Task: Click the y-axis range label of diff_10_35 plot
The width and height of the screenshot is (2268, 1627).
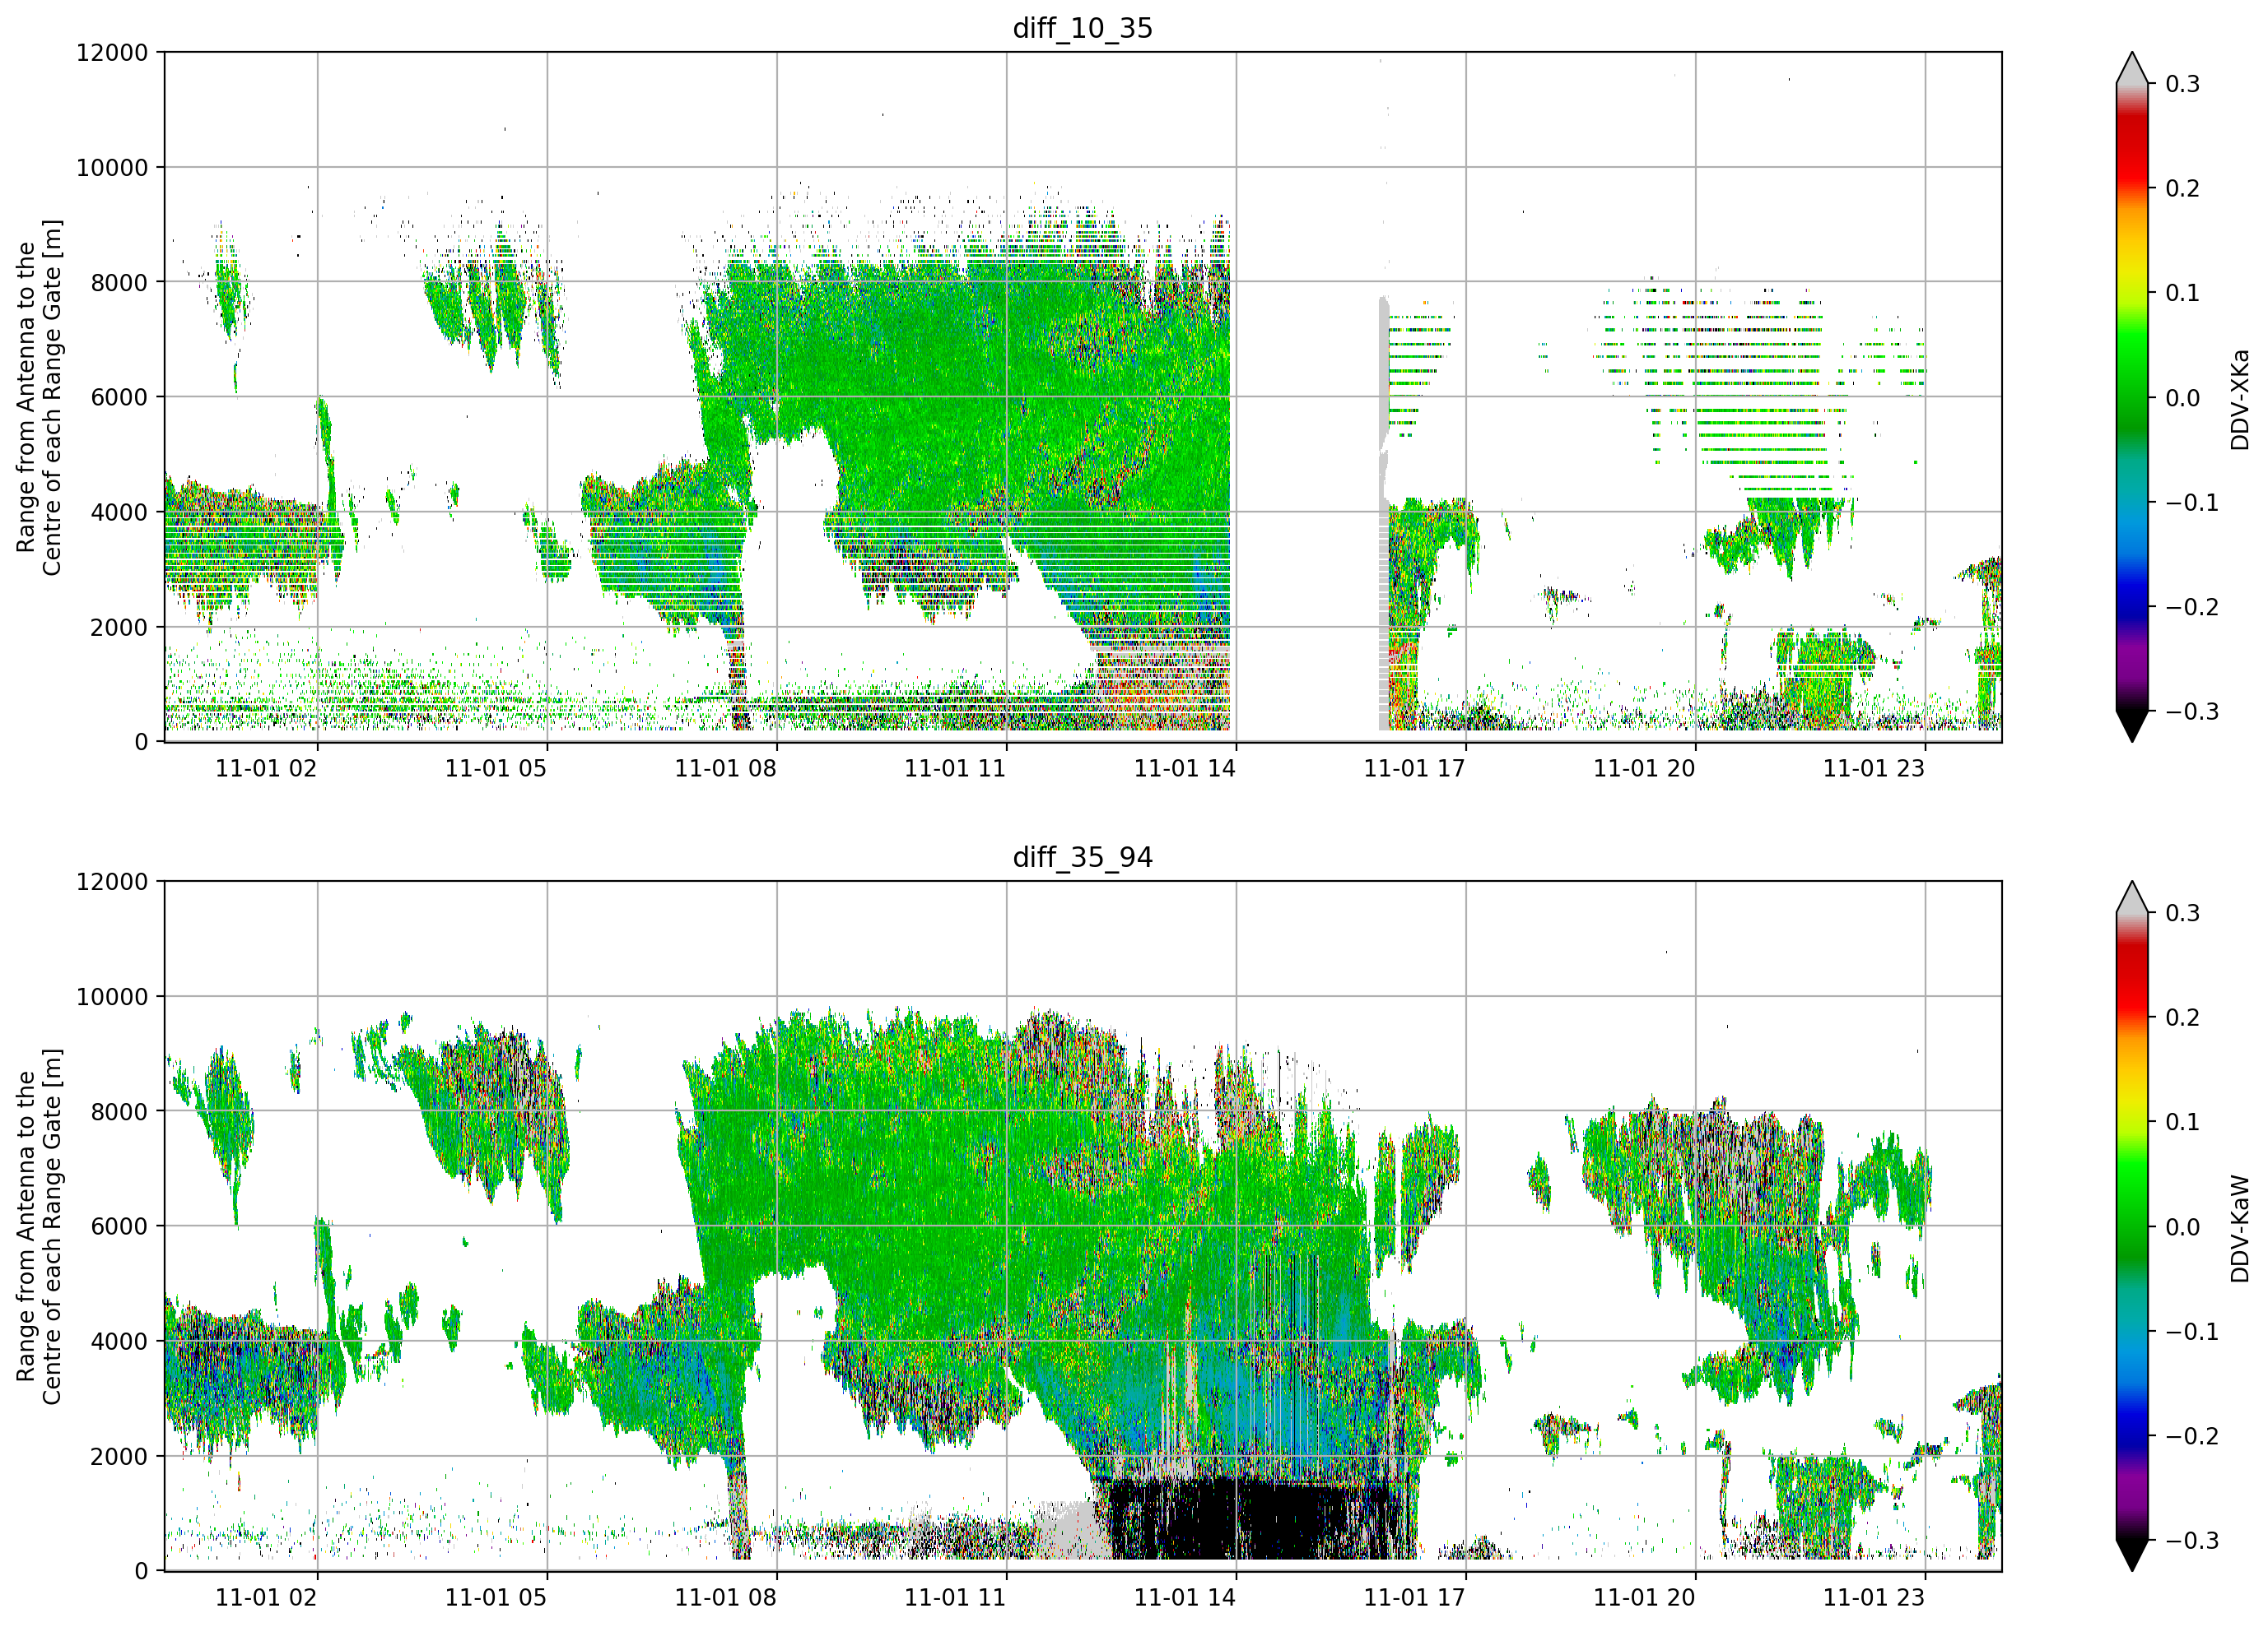Action: click(39, 396)
